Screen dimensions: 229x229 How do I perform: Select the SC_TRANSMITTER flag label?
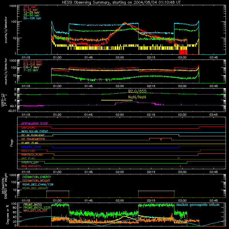coord(33,139)
